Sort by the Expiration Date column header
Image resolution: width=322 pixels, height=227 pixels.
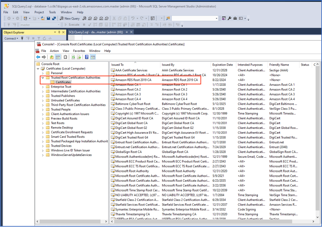[x=222, y=65]
